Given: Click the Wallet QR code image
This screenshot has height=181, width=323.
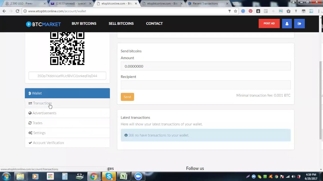Looking at the screenshot, I should pyautogui.click(x=67, y=49).
